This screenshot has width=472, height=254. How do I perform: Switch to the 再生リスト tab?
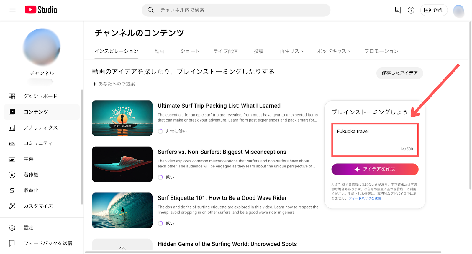point(292,51)
